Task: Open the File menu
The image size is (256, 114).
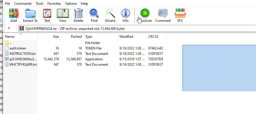Action: [x=7, y=3]
